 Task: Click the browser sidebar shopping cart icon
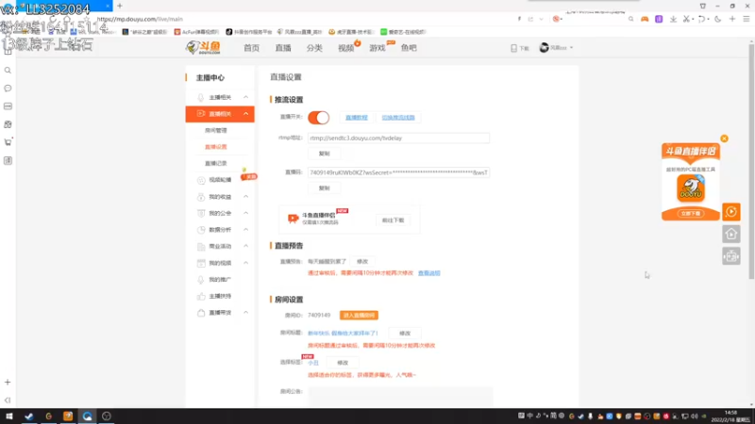click(x=8, y=142)
